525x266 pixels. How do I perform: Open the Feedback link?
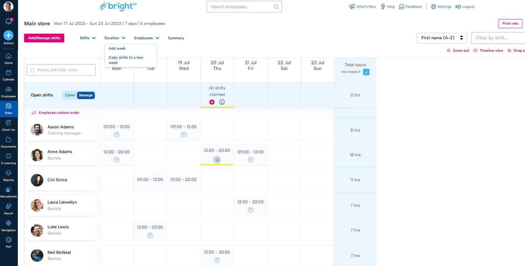click(410, 7)
